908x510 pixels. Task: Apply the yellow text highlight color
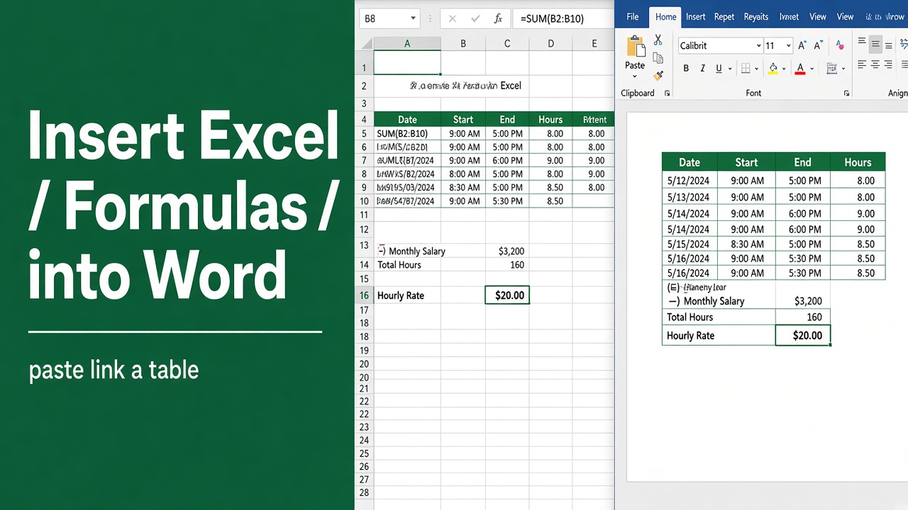(773, 69)
